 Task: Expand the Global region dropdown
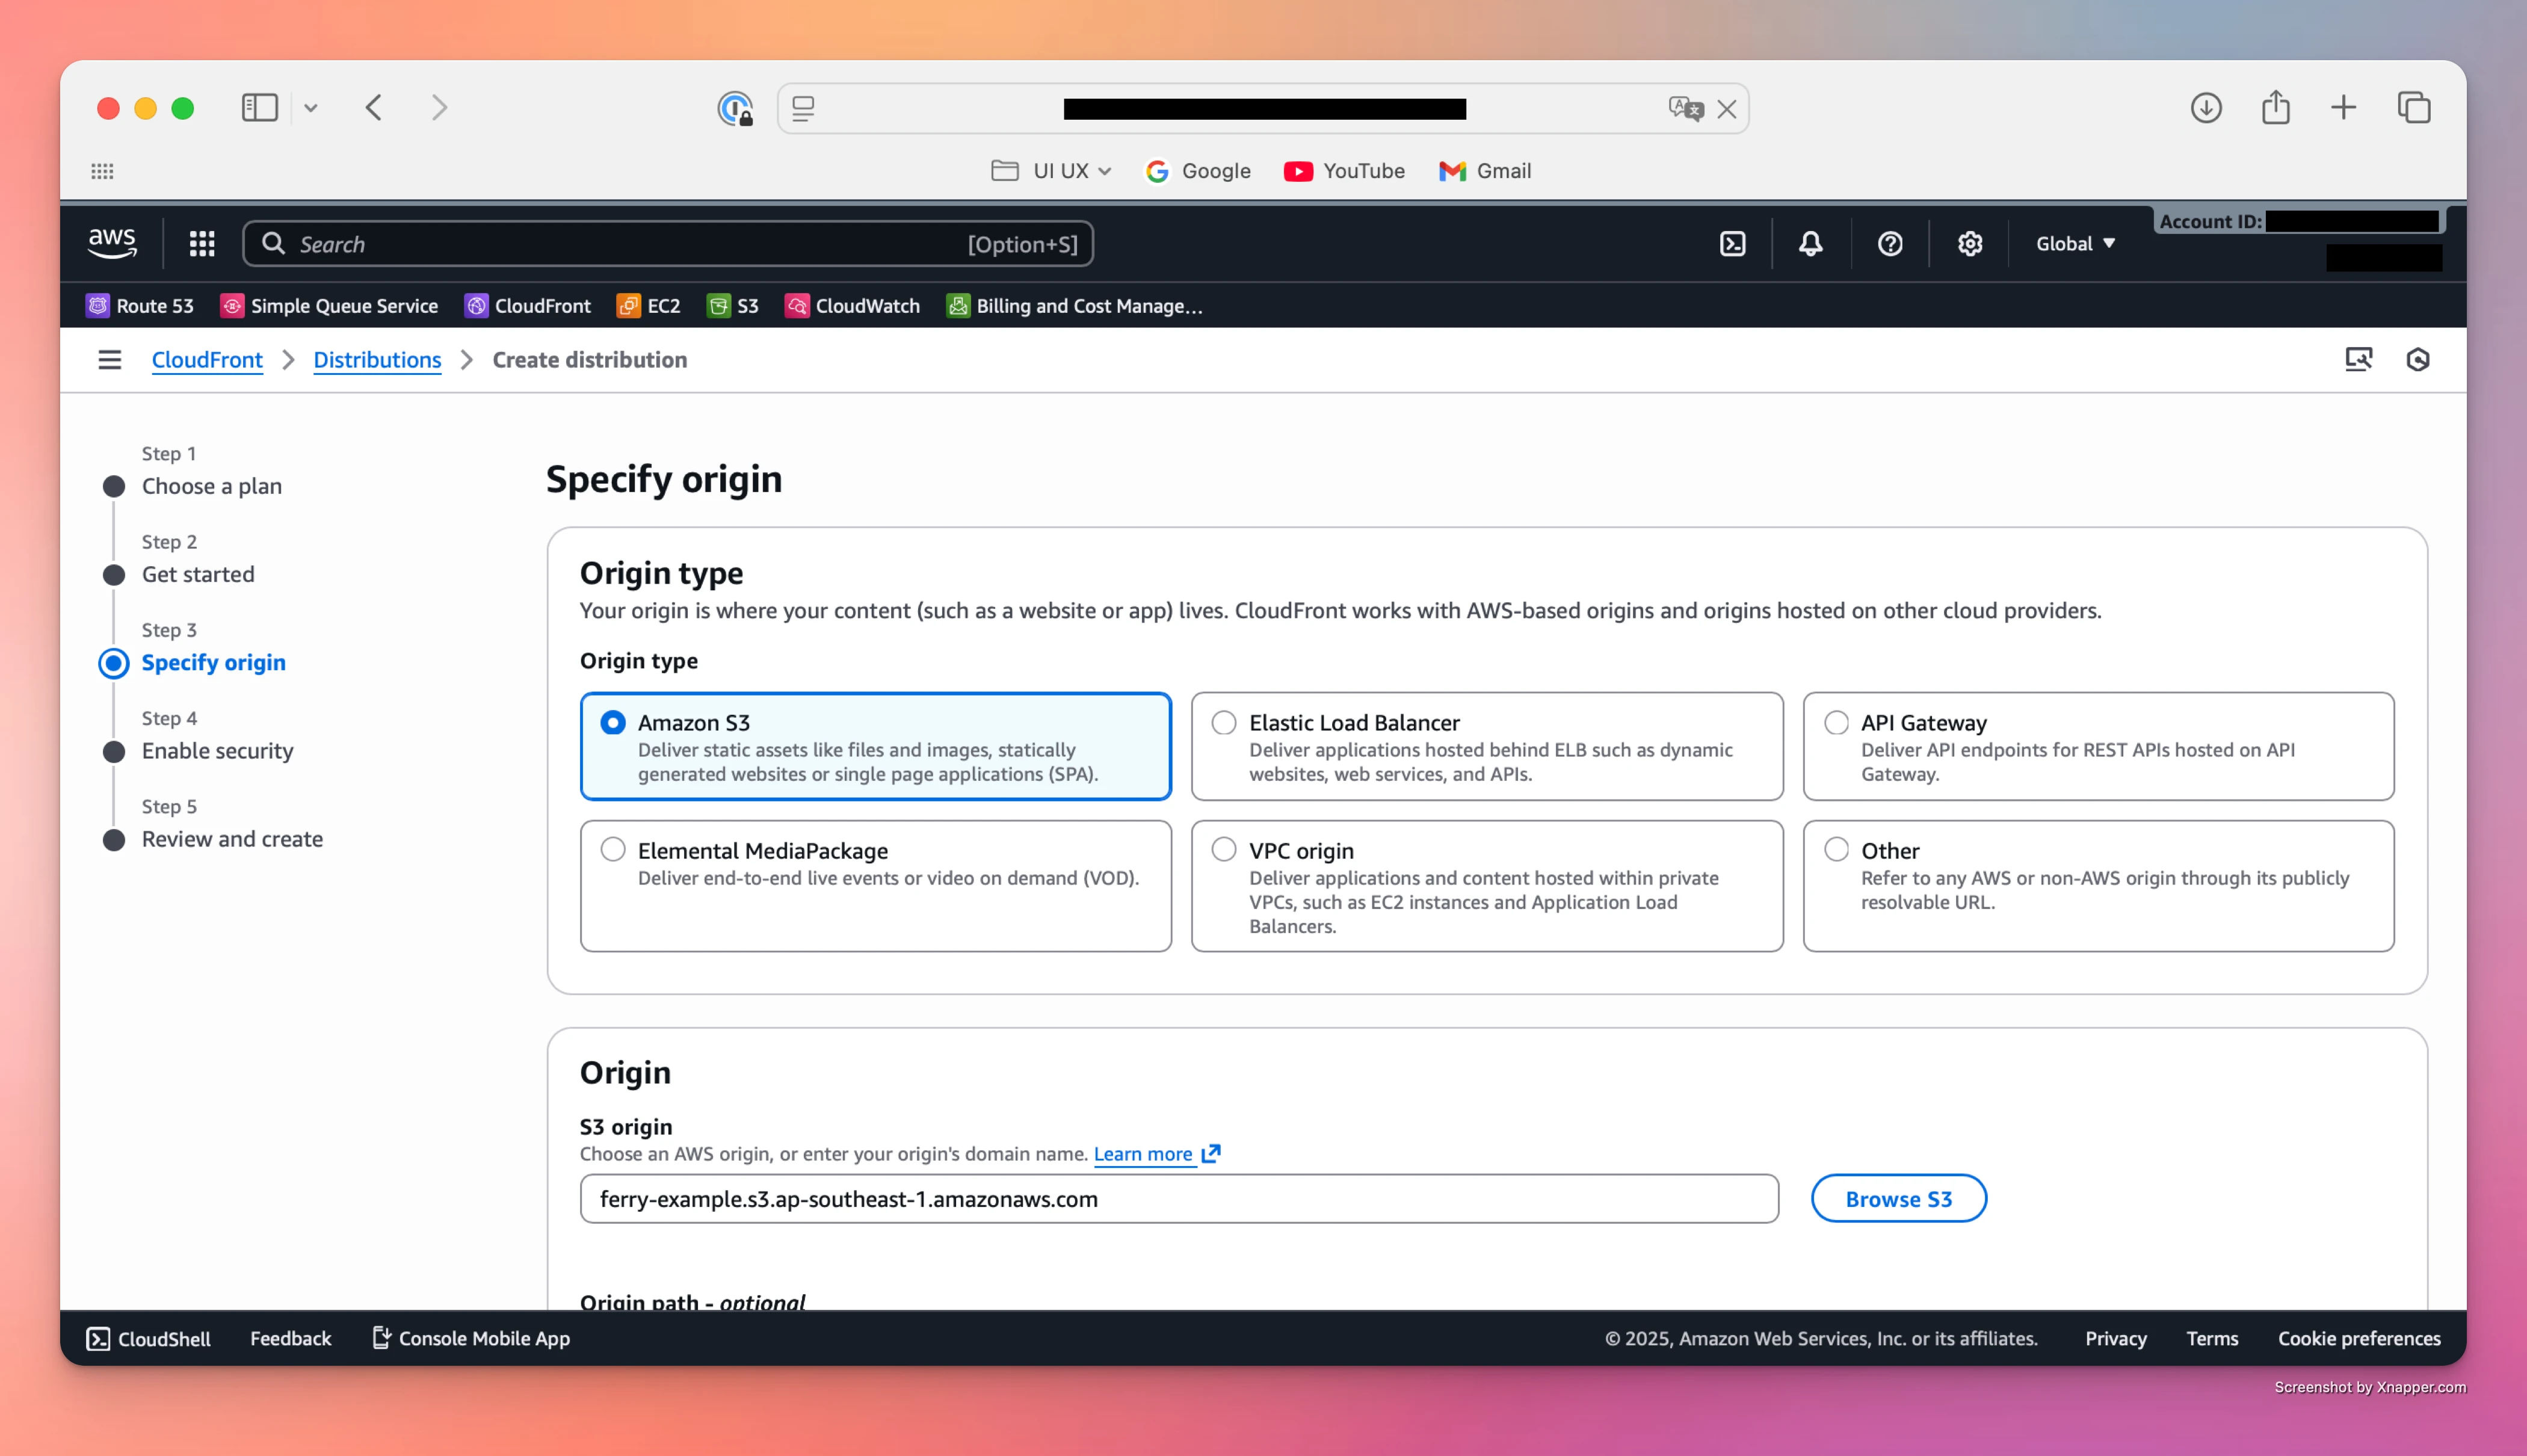point(2075,244)
